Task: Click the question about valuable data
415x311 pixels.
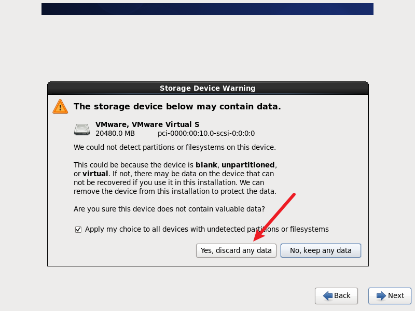Action: [x=169, y=209]
